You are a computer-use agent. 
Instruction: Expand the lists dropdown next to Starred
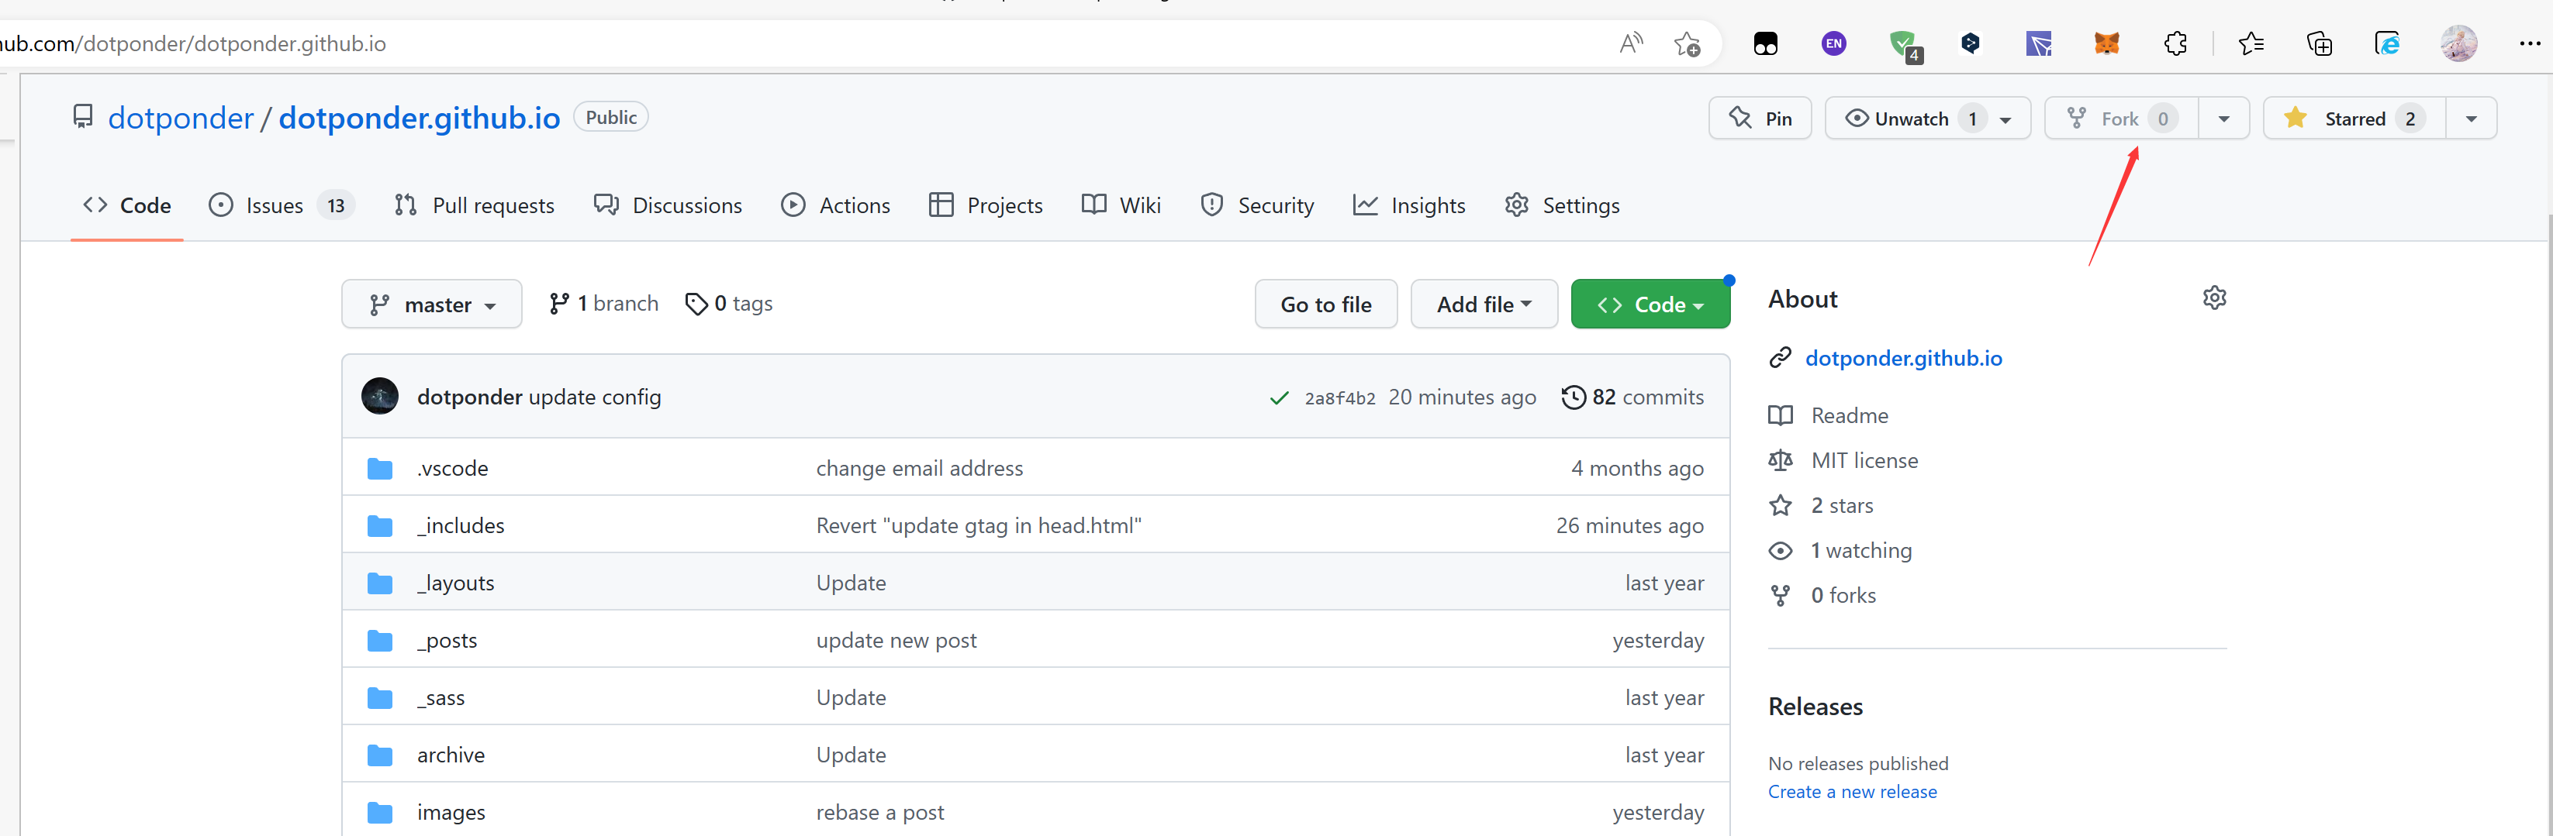click(2471, 119)
